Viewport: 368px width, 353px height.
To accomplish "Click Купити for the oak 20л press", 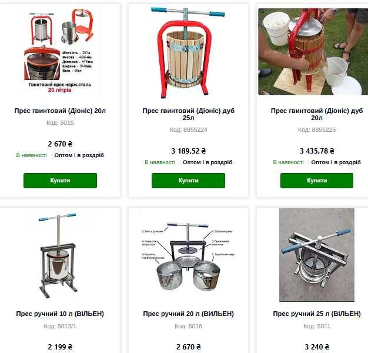I will (x=317, y=181).
